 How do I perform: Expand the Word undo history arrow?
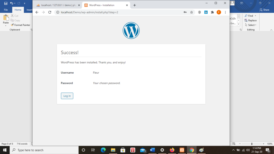coord(15,3)
